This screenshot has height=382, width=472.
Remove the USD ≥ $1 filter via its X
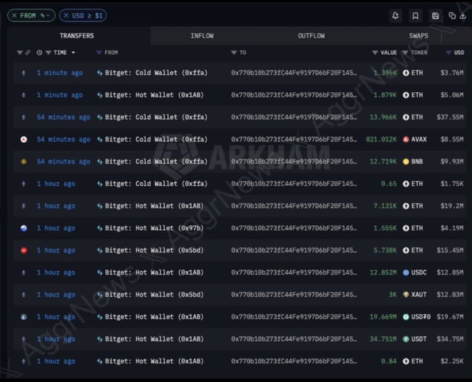point(66,16)
